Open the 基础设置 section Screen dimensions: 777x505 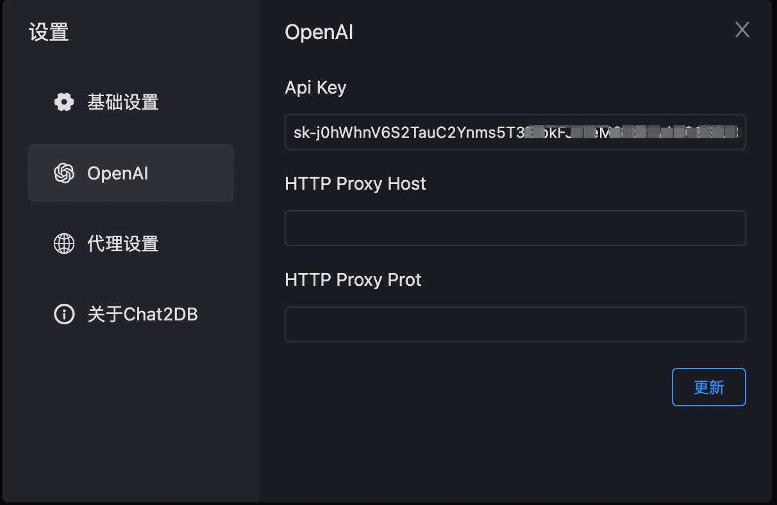(x=131, y=102)
